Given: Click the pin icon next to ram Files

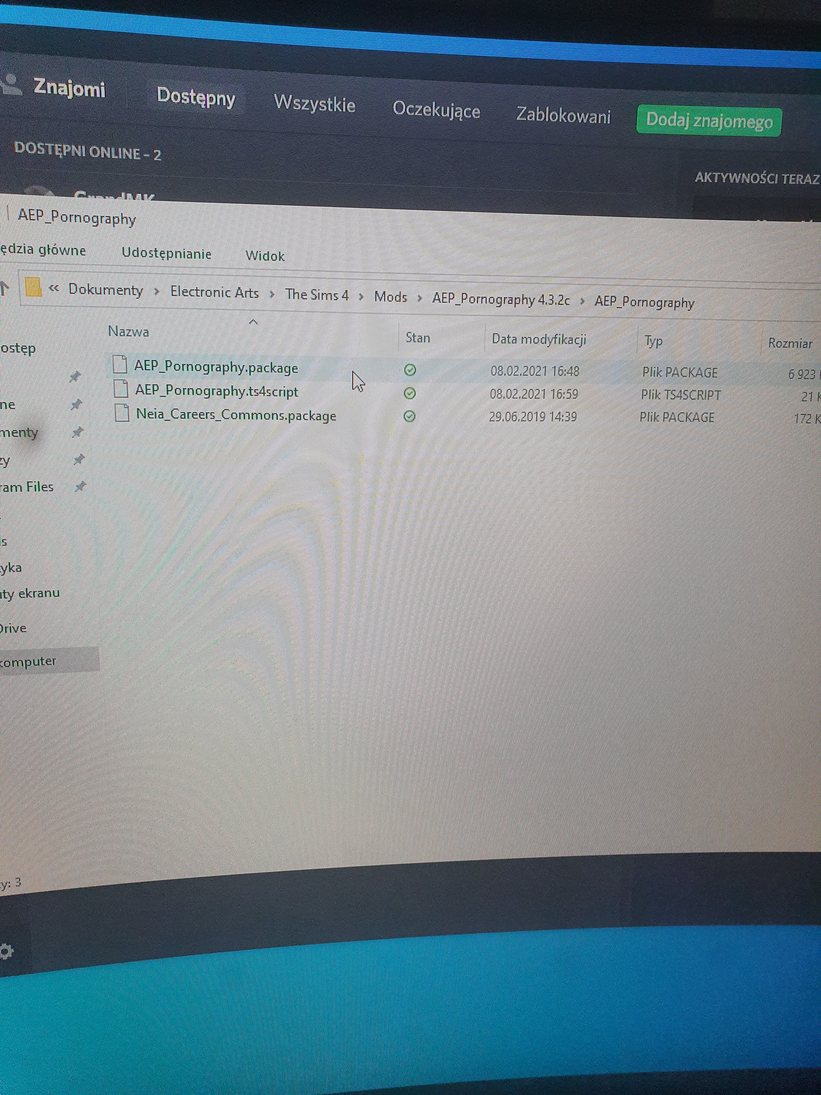Looking at the screenshot, I should (80, 487).
